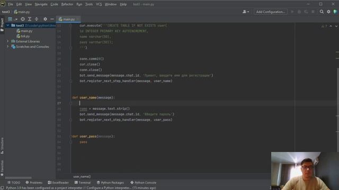The height and width of the screenshot is (190, 339).
Task: Open IDE settings gear in top toolbar
Action: (x=328, y=12)
